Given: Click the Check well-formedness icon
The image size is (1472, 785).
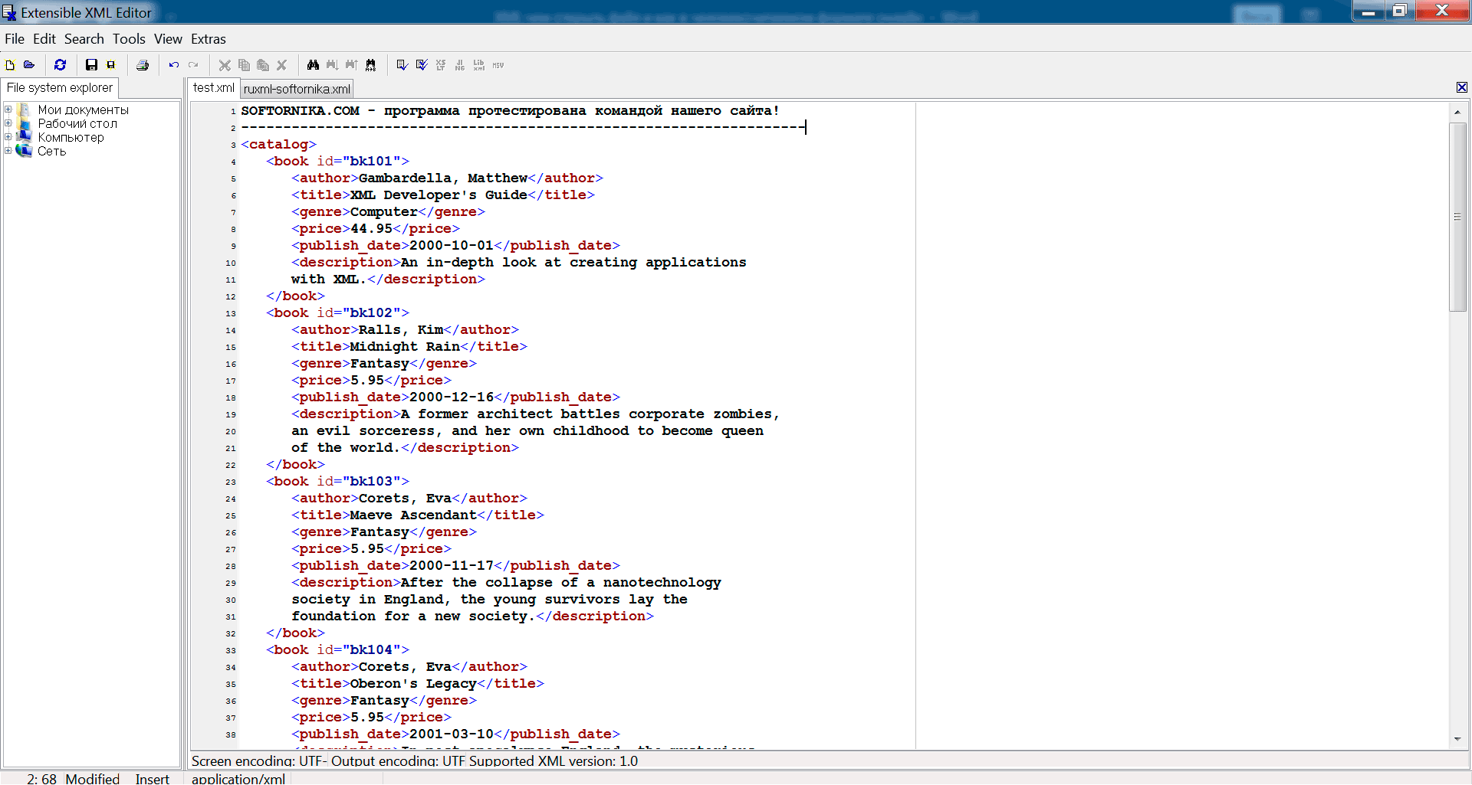Looking at the screenshot, I should click(402, 65).
